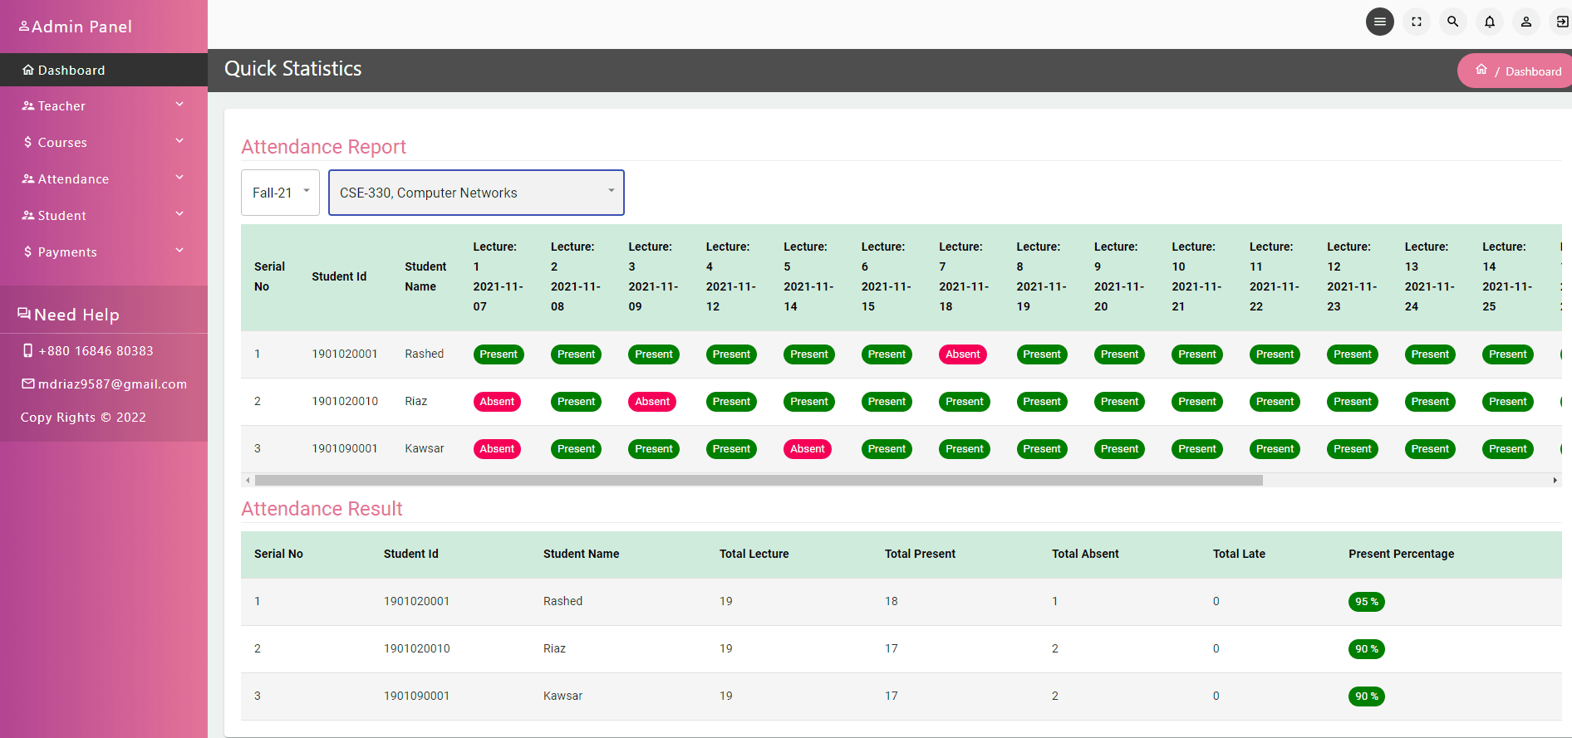Click the Total Lecture column header

[x=754, y=554]
